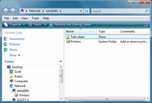Go forward using the Forward arrow button
The image size is (152, 103).
tap(13, 11)
